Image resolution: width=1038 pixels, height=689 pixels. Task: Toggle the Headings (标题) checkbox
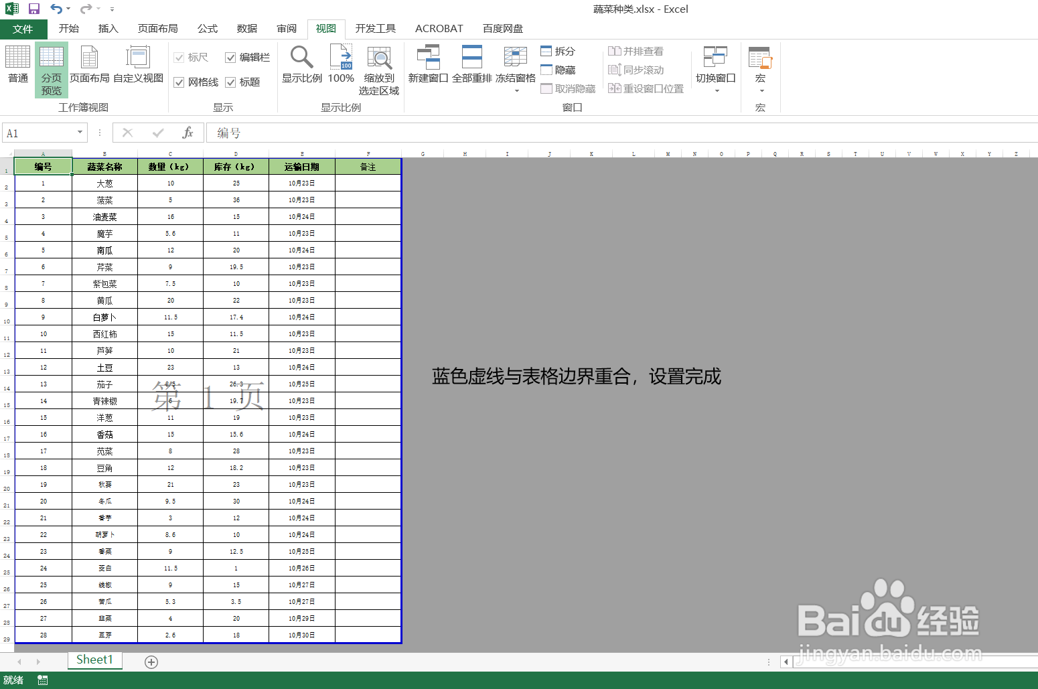coord(230,82)
